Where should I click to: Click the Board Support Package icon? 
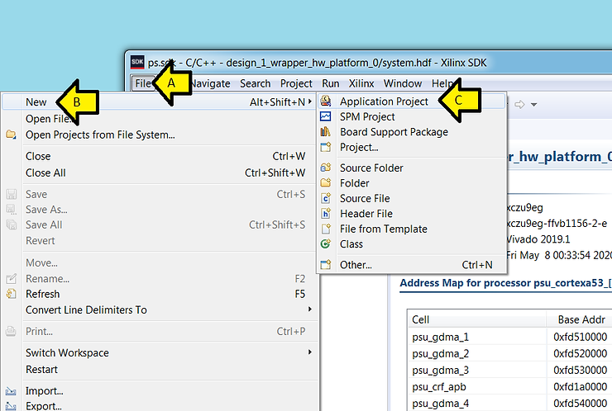325,132
